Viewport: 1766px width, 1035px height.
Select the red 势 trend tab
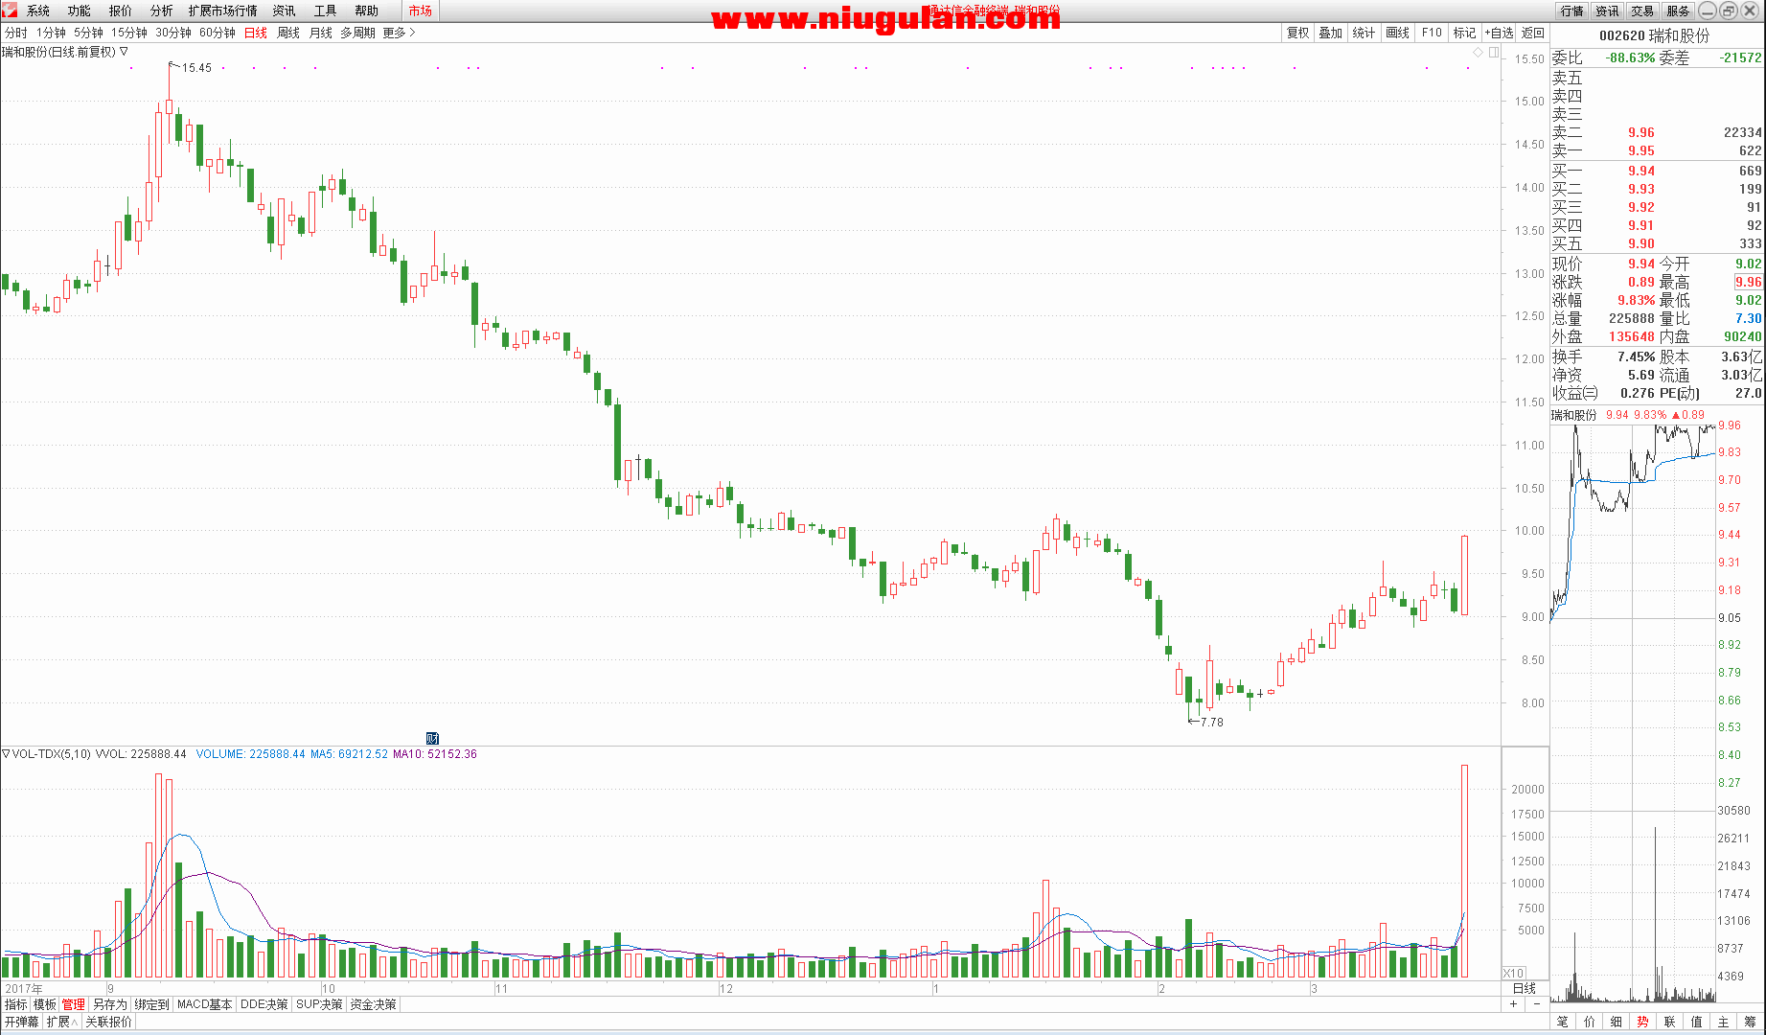1643,1022
